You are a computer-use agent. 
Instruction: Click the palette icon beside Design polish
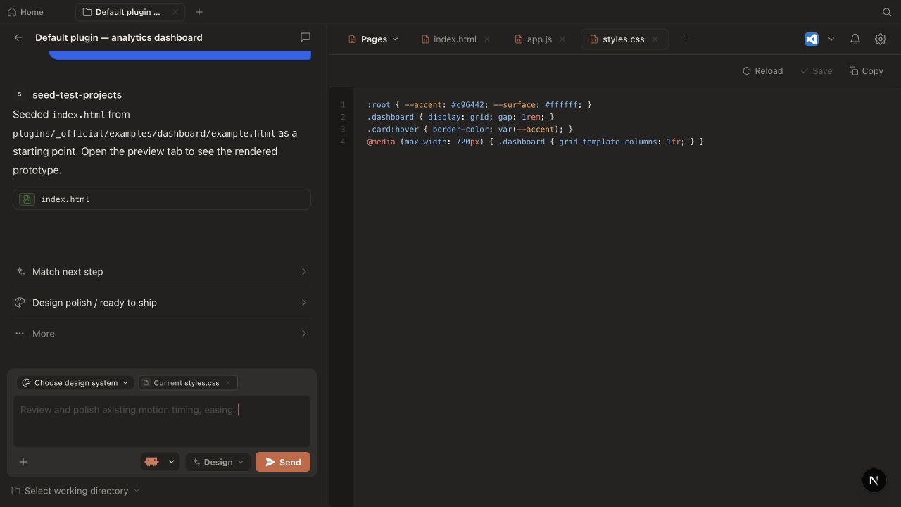click(20, 303)
